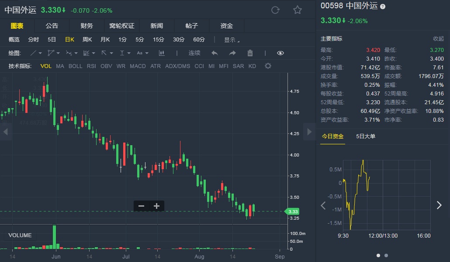Select the 5日大单 tab
Viewport: 450px width, 262px height.
(x=366, y=136)
